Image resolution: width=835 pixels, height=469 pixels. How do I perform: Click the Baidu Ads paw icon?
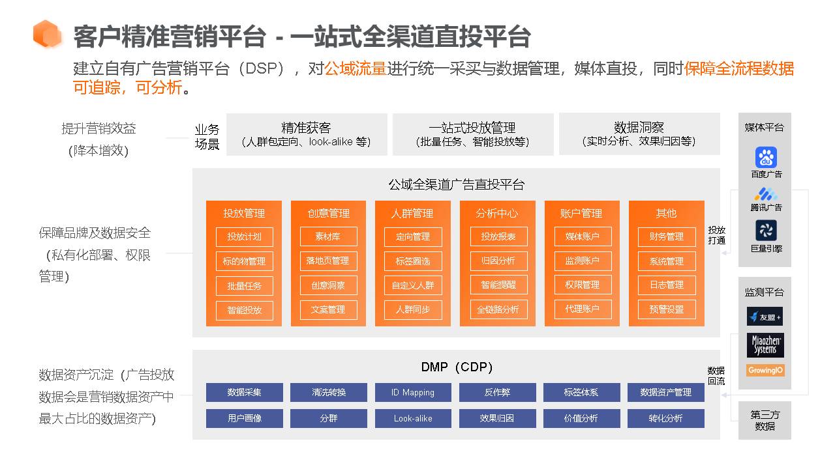(x=766, y=158)
